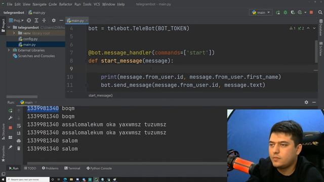Print the console output icon
This screenshot has width=324, height=182.
19,141
